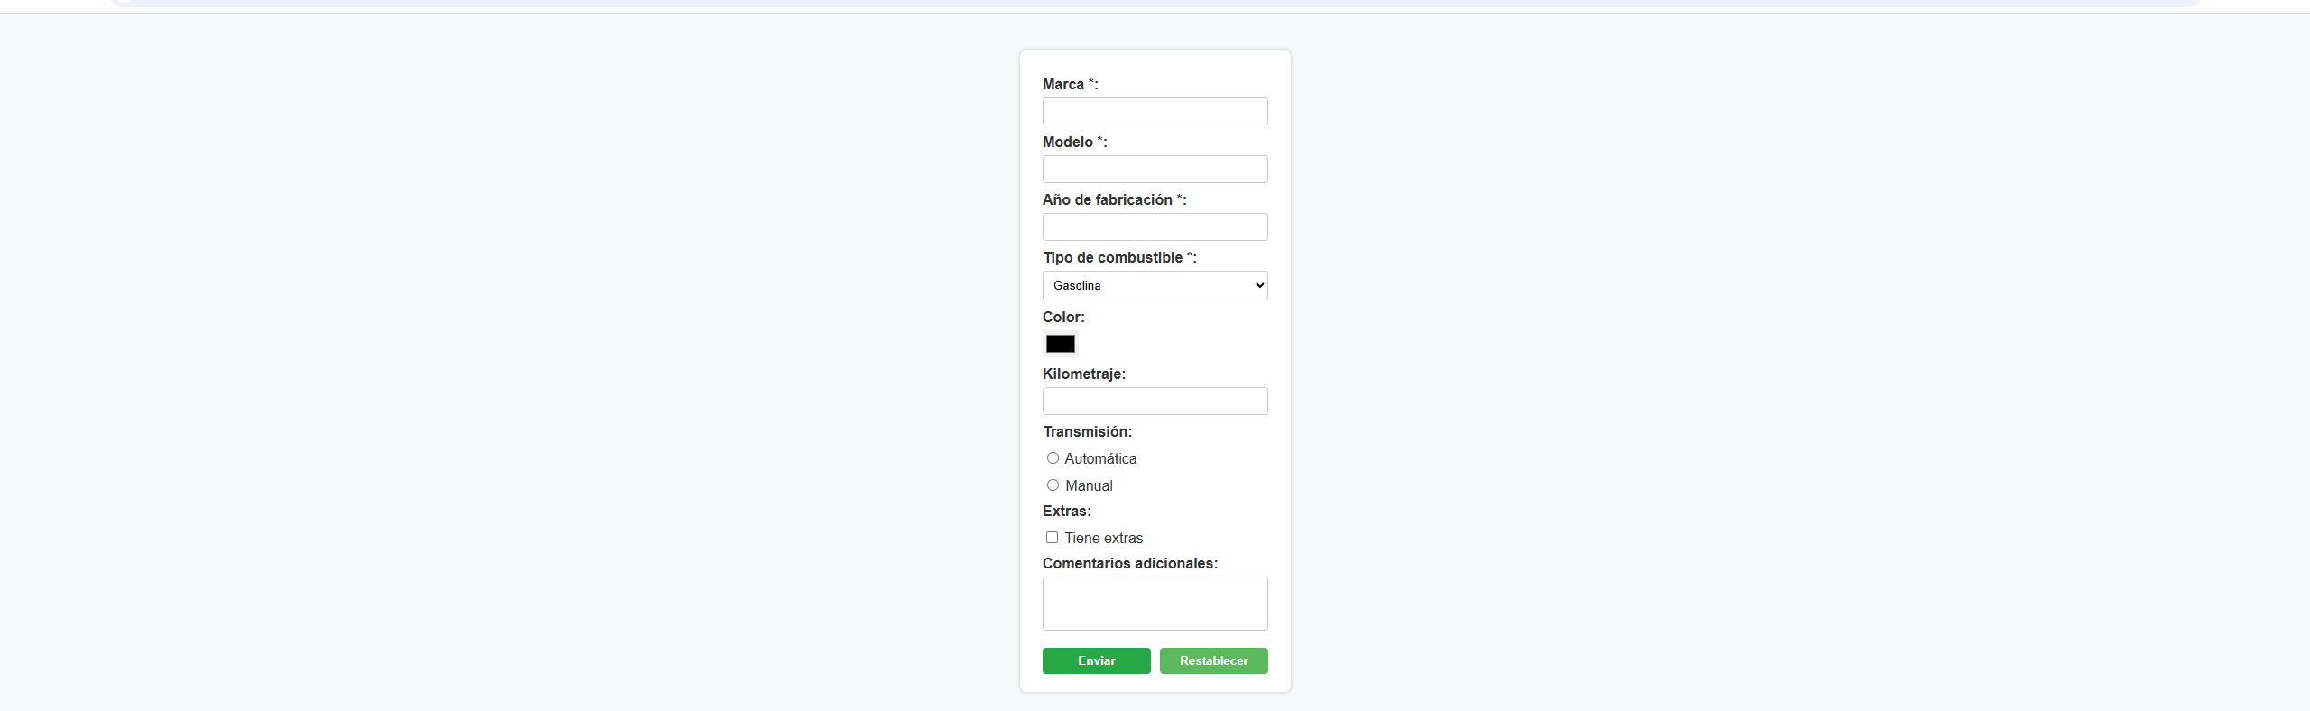This screenshot has width=2310, height=711.
Task: Click the Color label text
Action: coord(1063,318)
